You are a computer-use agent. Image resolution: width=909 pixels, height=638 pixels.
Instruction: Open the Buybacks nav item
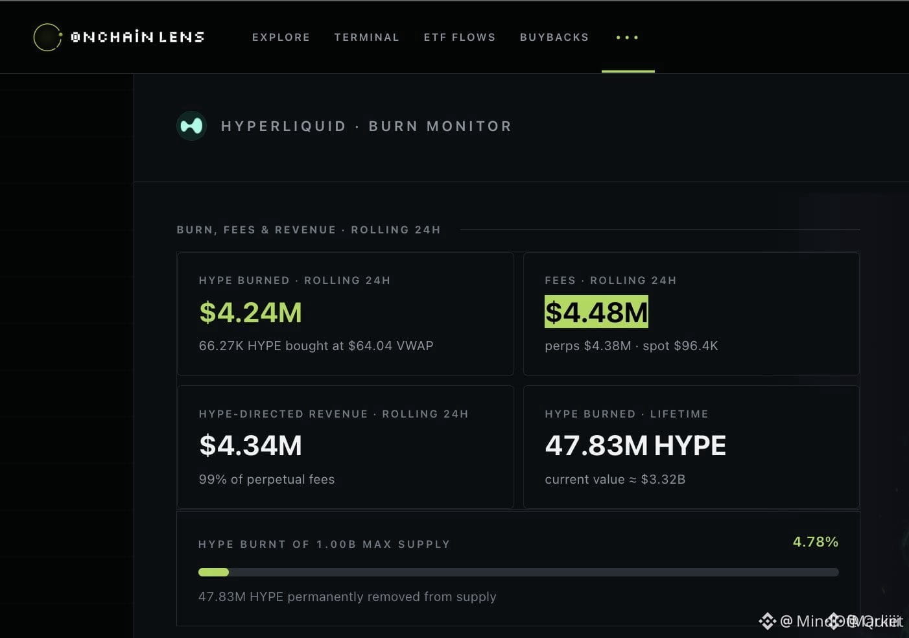554,38
